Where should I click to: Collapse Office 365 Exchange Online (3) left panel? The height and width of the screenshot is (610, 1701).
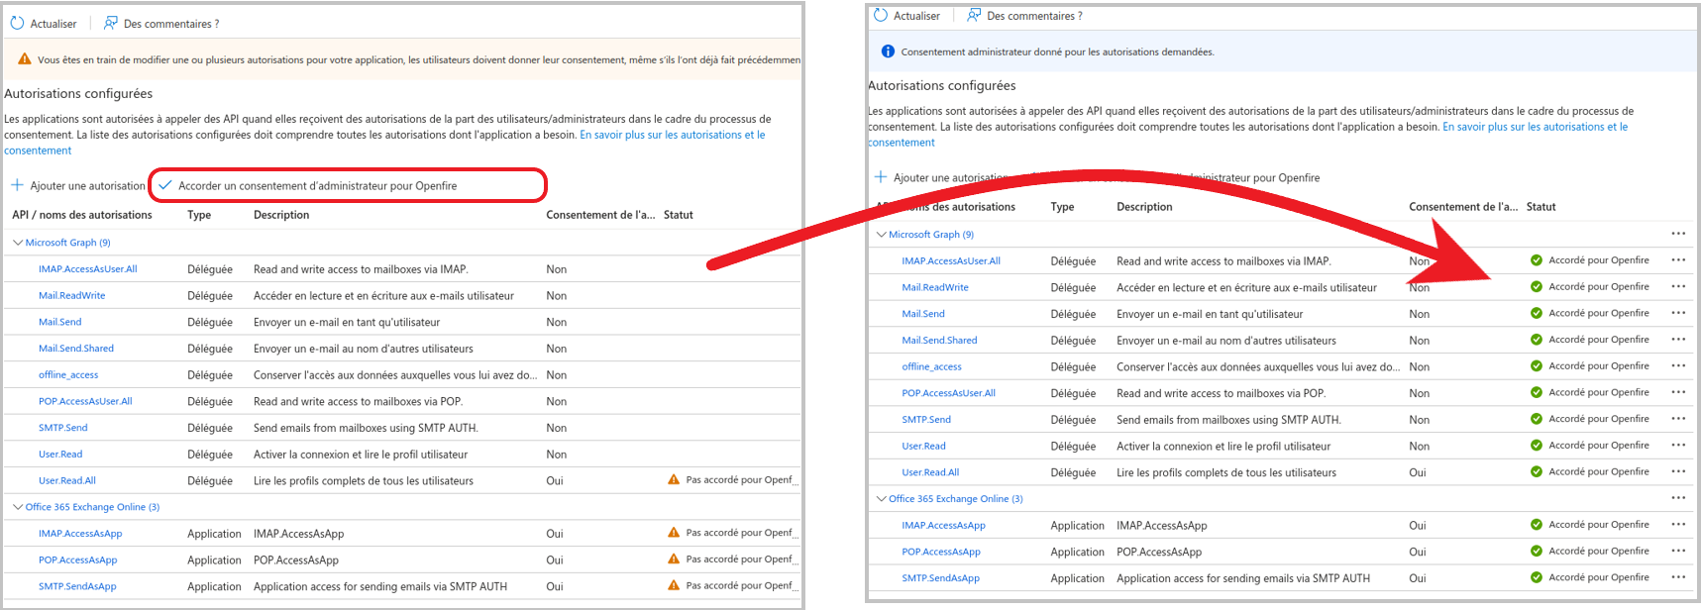coord(18,507)
